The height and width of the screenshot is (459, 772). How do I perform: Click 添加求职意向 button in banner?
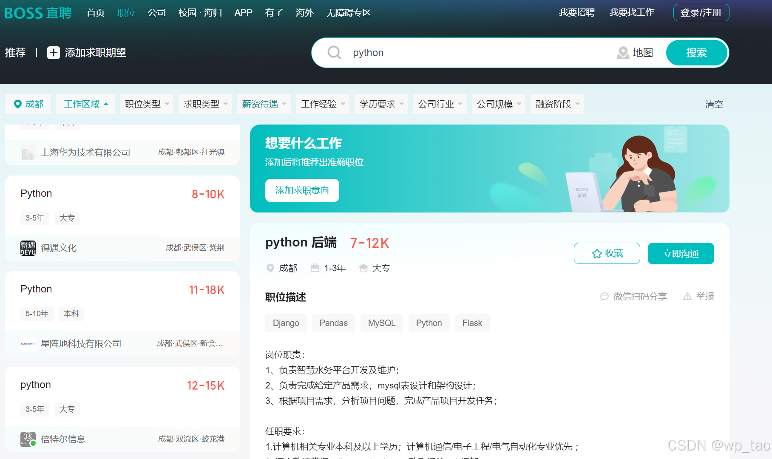(302, 190)
